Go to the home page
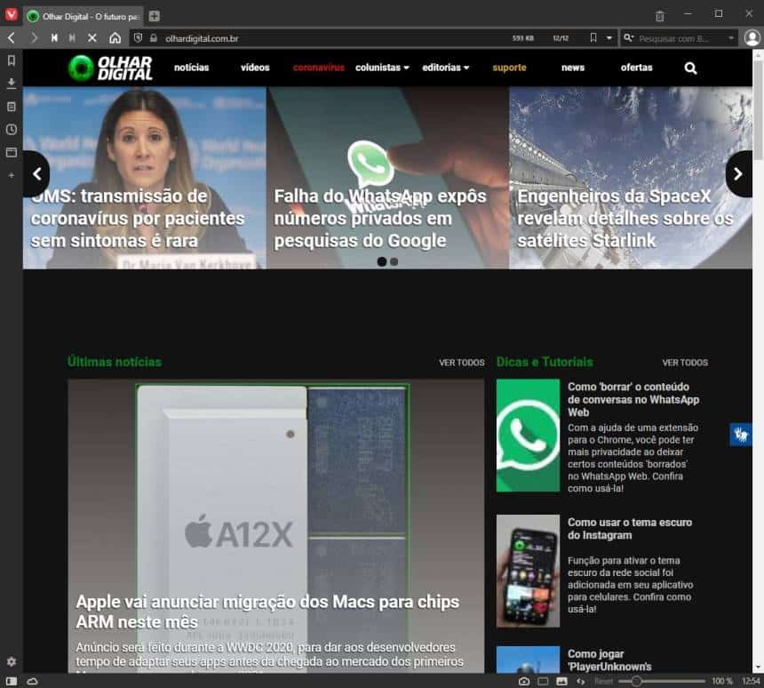This screenshot has width=764, height=688. click(x=115, y=37)
